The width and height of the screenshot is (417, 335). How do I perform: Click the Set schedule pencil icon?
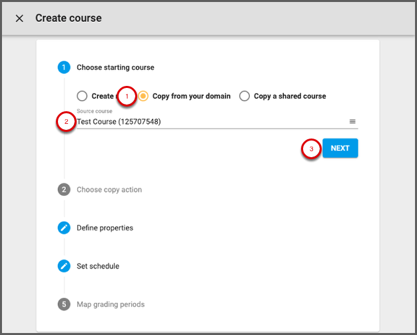(64, 266)
